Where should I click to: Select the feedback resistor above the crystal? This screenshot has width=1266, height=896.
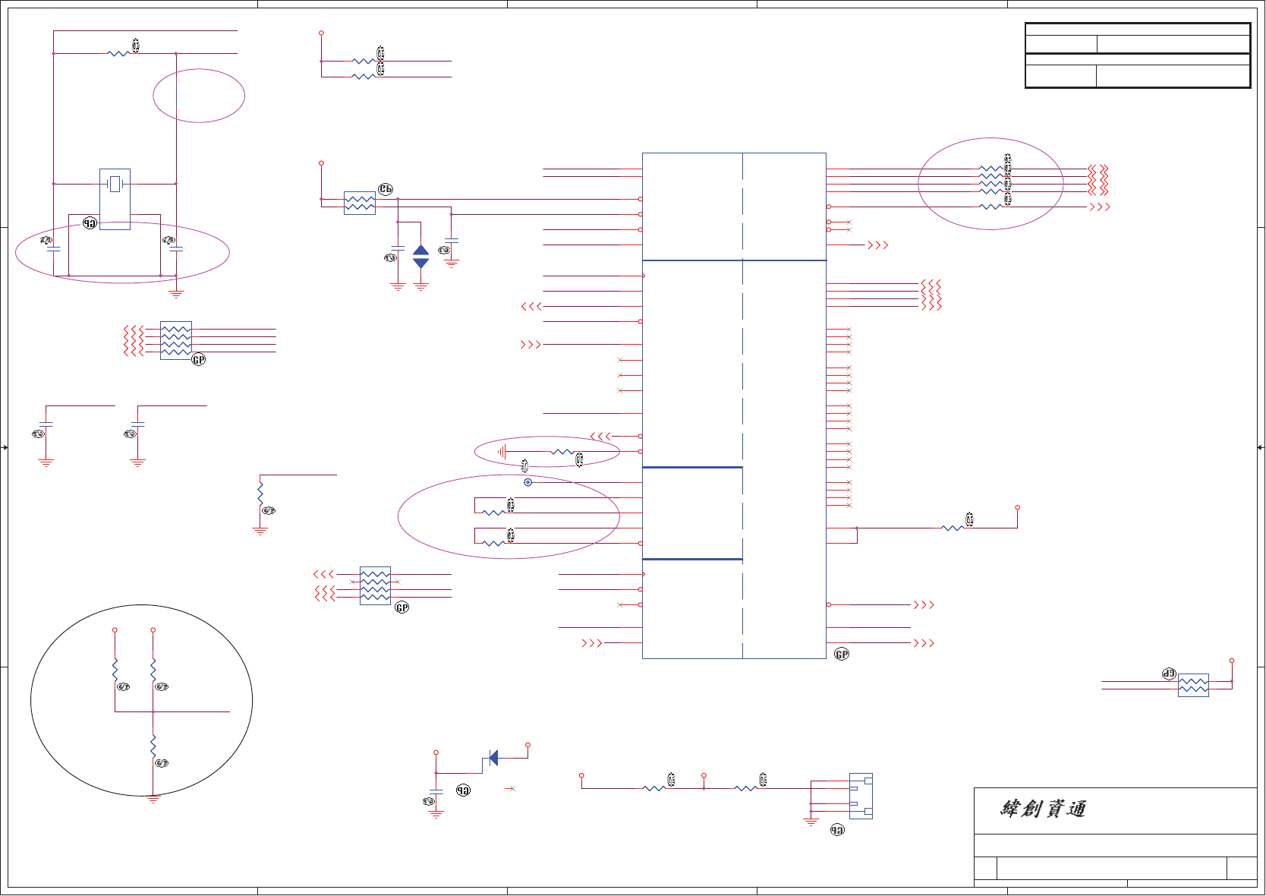(118, 53)
